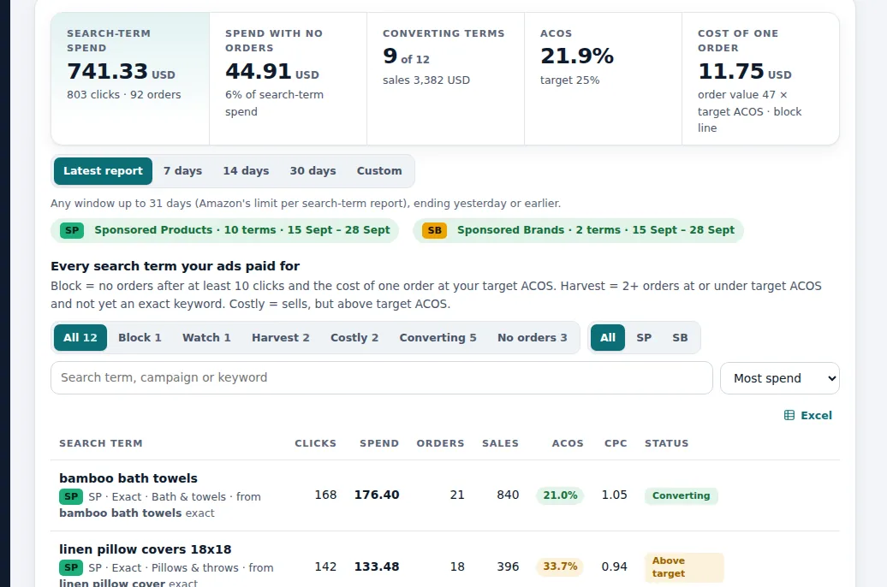
Task: Click SP badge in linen pillow covers row
Action: point(71,567)
